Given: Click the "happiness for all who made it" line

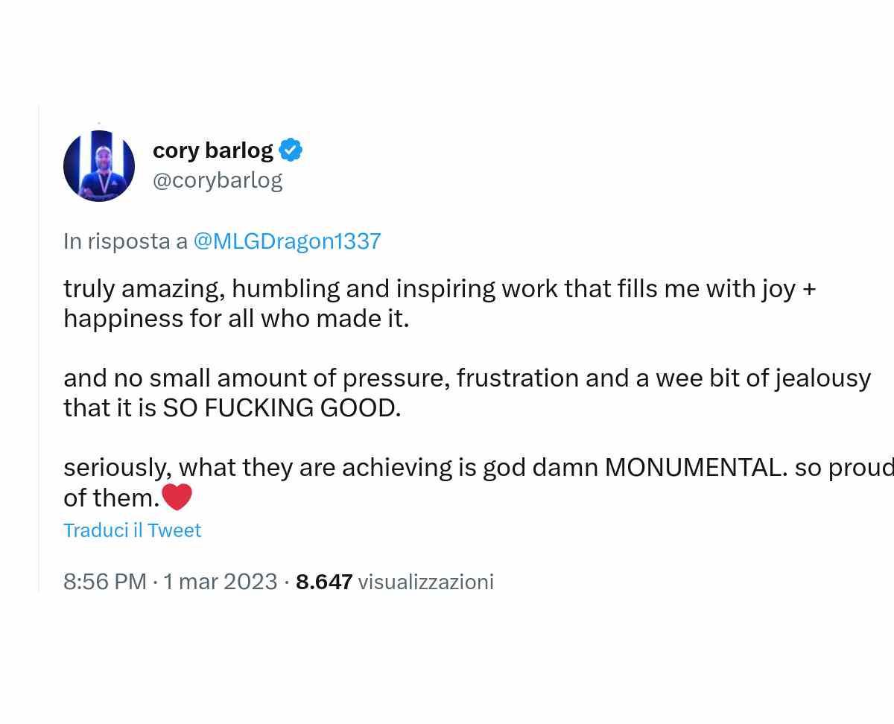Looking at the screenshot, I should click(x=236, y=319).
